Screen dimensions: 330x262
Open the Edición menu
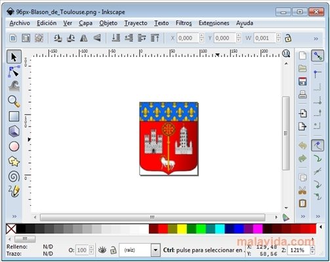pos(47,23)
